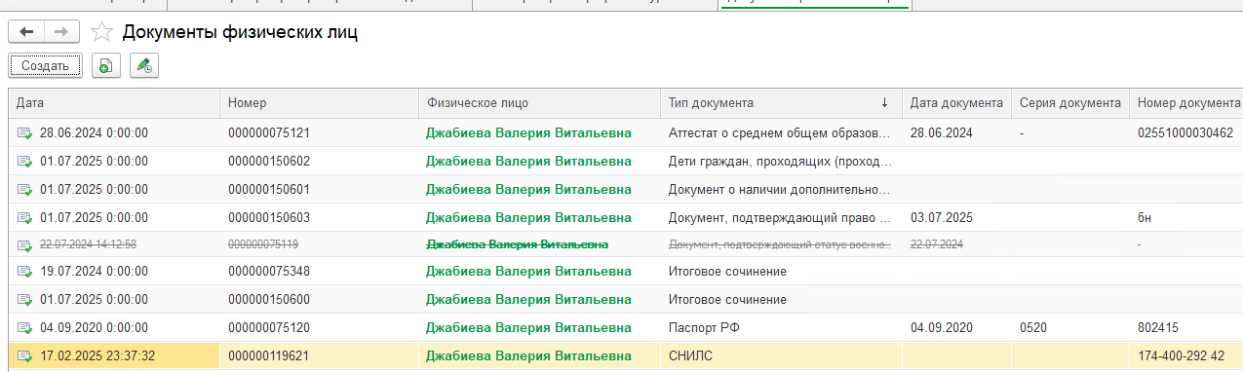Select Итоговое сочинение in row 000000075348
Viewport: 1243px width, 372px height.
click(x=727, y=272)
